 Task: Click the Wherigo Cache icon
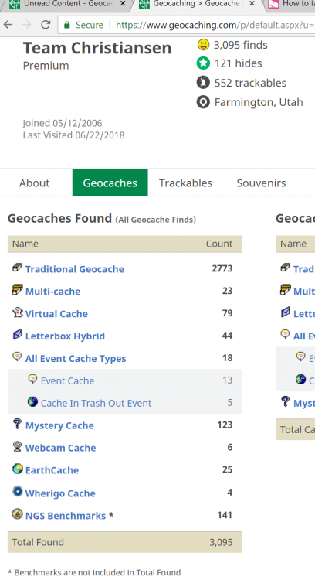(x=17, y=491)
